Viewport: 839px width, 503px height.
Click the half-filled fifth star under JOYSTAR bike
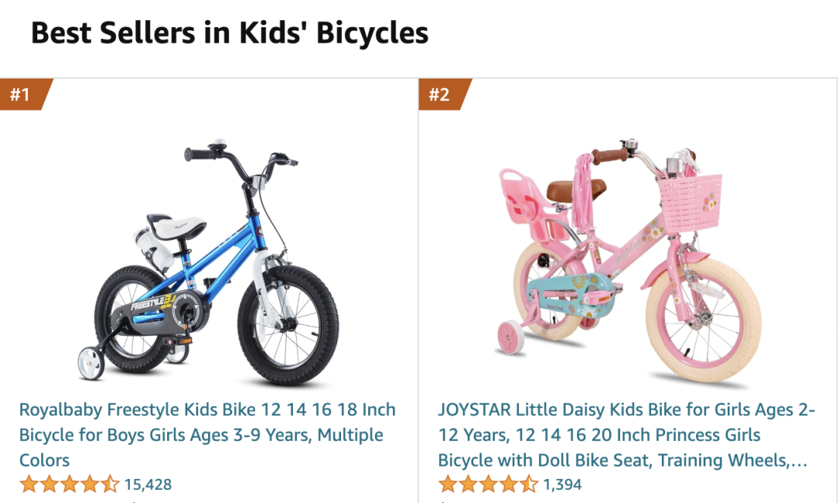pos(529,484)
